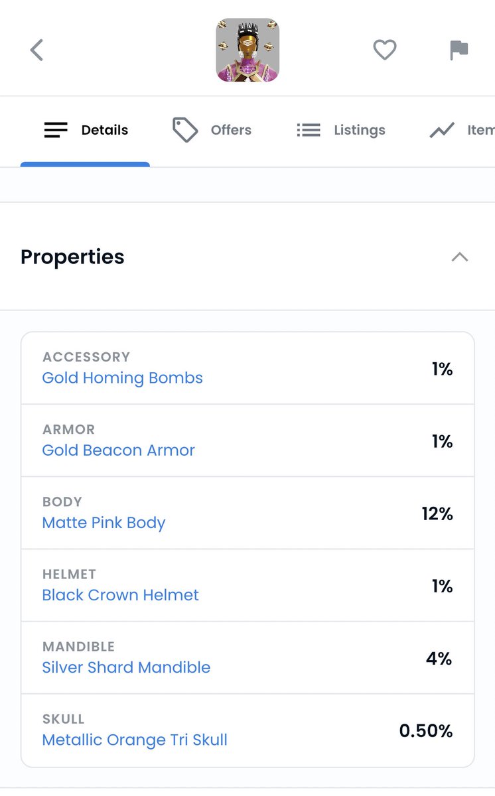Collapse the Properties section chevron

coord(460,257)
